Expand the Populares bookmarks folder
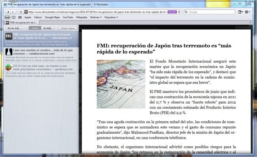 pyautogui.click(x=111, y=17)
